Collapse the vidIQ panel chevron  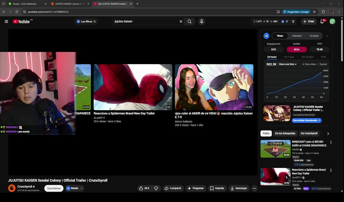click(x=327, y=36)
